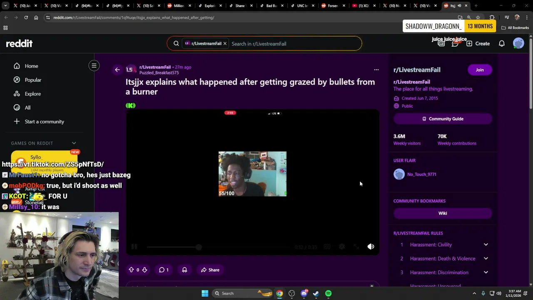Screen dimensions: 533x300
Task: Open the r/LivestreamFail community title link
Action: [x=417, y=70]
